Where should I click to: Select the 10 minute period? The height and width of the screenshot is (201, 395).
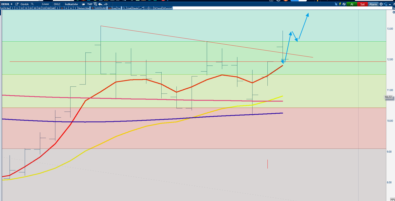coord(21,8)
